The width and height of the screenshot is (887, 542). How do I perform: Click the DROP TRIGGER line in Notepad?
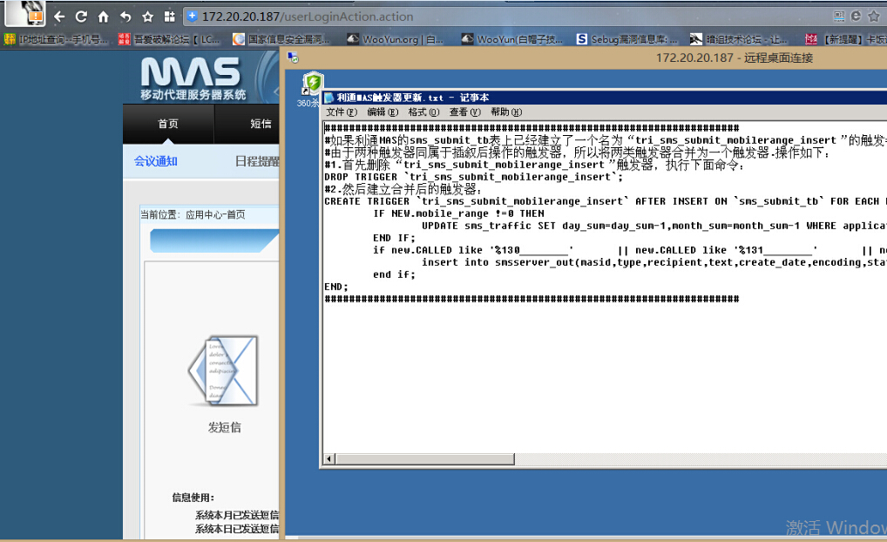click(x=473, y=177)
